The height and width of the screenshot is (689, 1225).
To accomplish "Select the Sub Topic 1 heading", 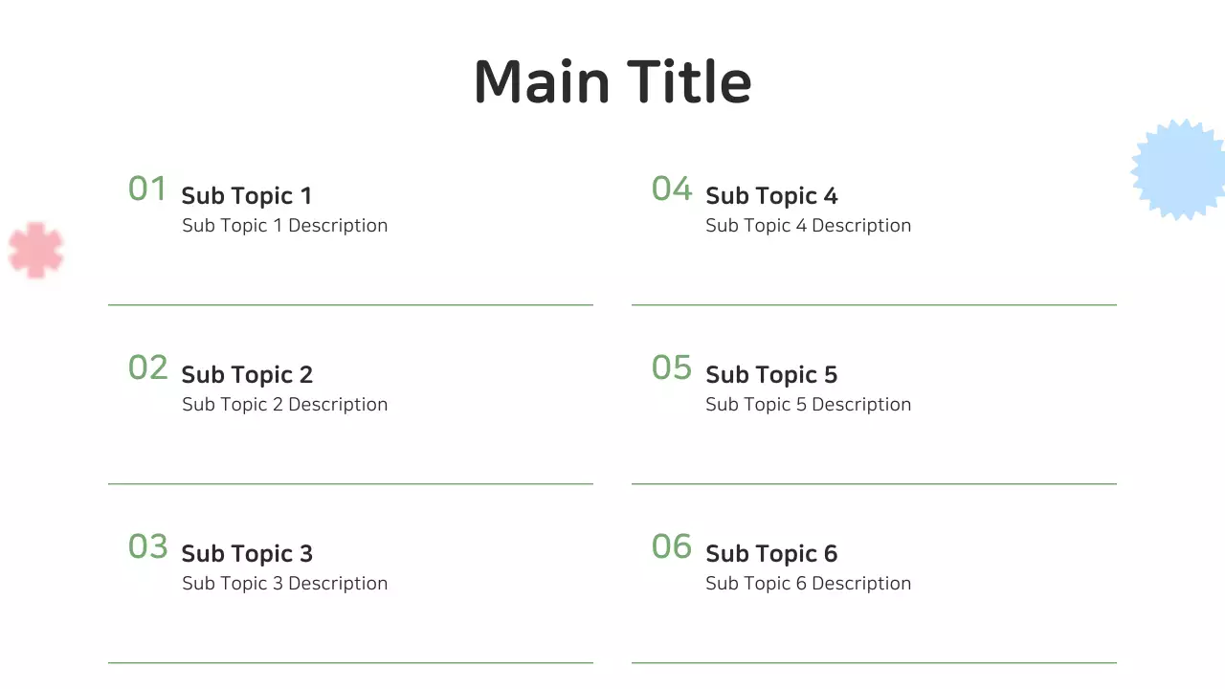I will (x=246, y=196).
